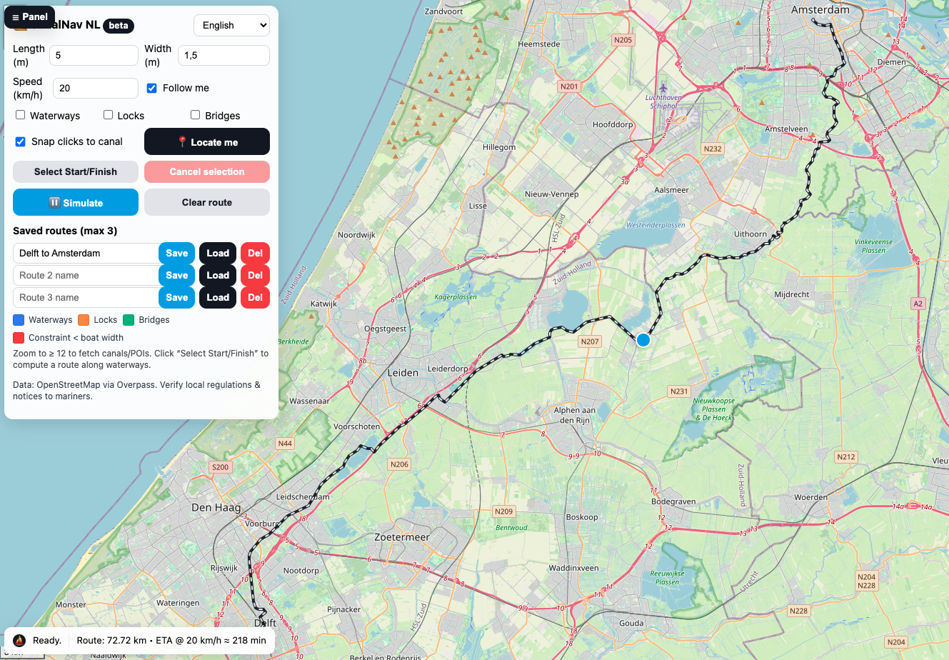
Task: Click the Locate me button
Action: tap(207, 141)
